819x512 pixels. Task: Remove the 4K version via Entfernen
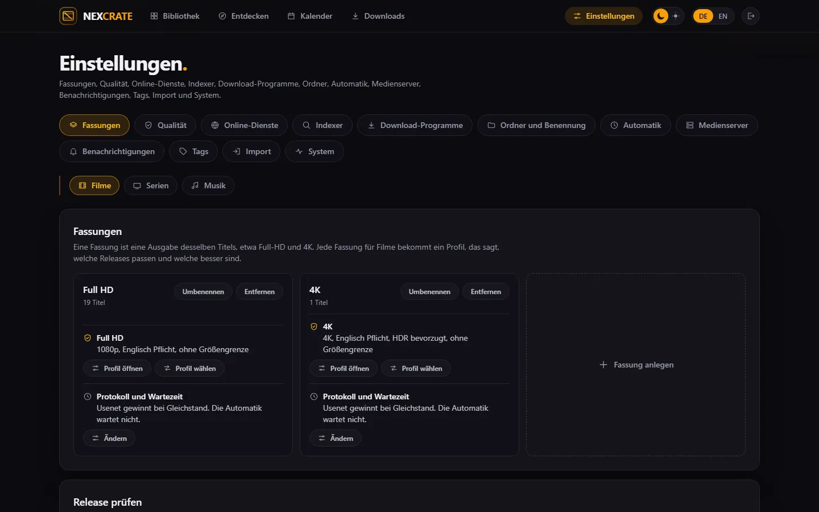click(486, 292)
